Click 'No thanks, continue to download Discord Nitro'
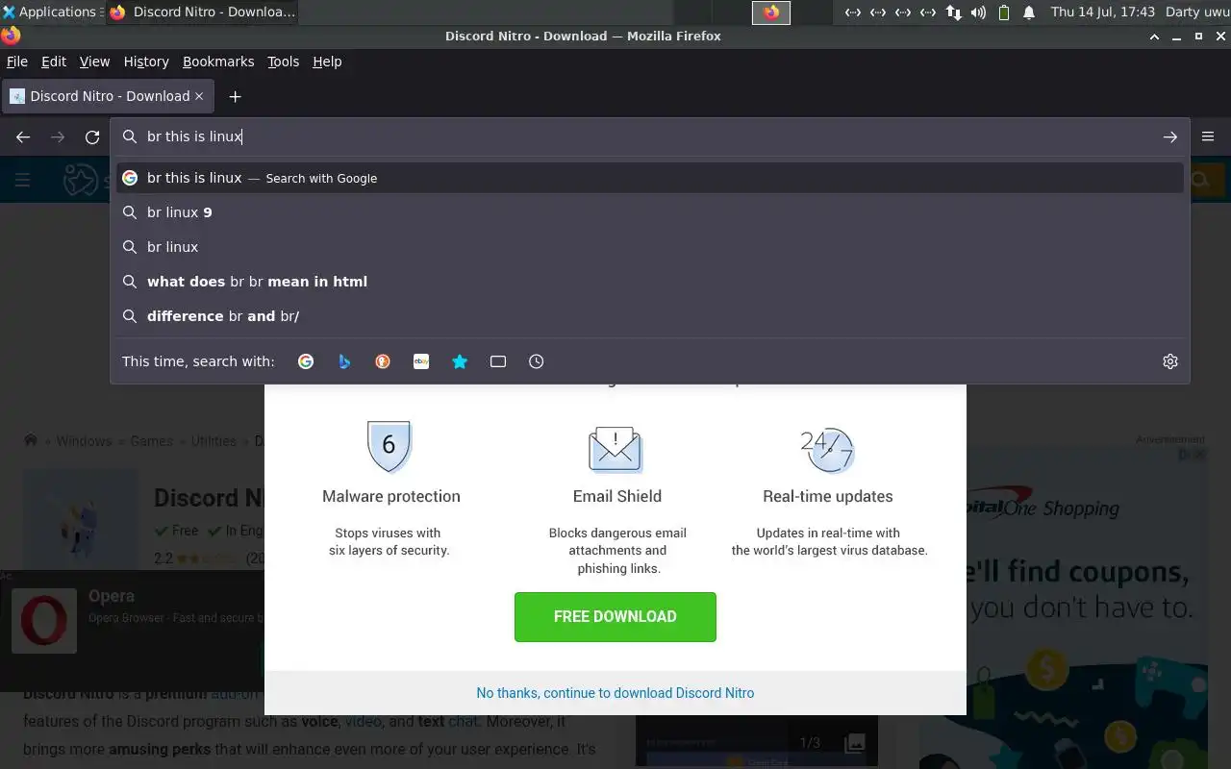Viewport: 1231px width, 769px height. click(x=615, y=693)
